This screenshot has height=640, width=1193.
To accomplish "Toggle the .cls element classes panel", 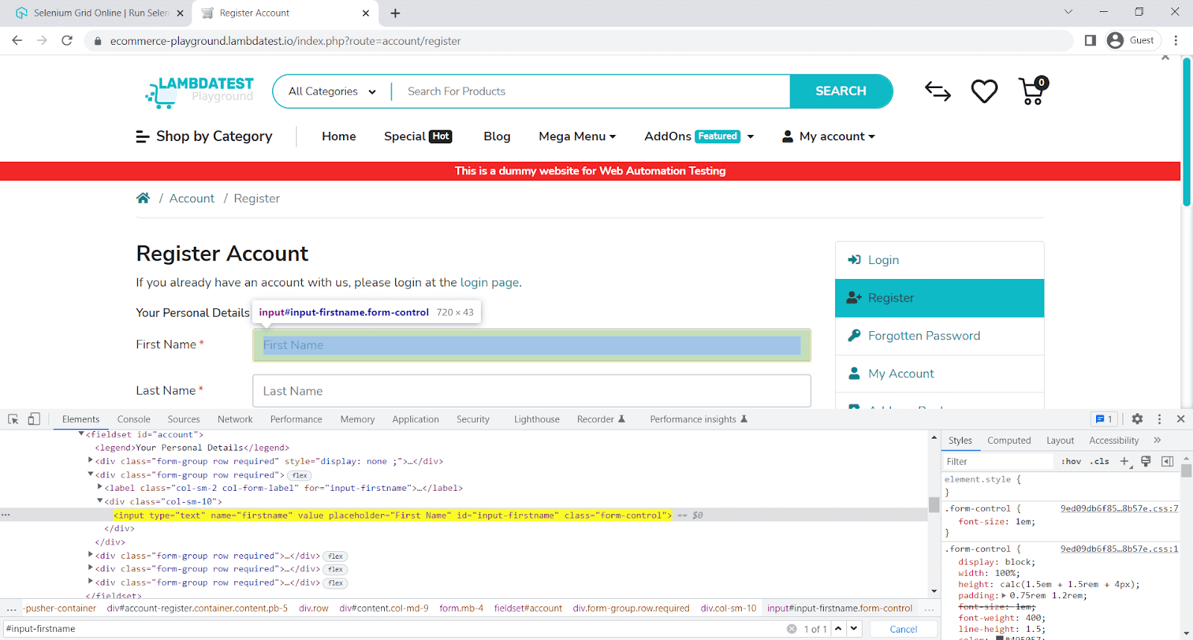I will click(1100, 461).
